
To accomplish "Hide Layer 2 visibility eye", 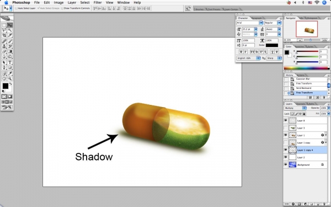I will [x=286, y=157].
